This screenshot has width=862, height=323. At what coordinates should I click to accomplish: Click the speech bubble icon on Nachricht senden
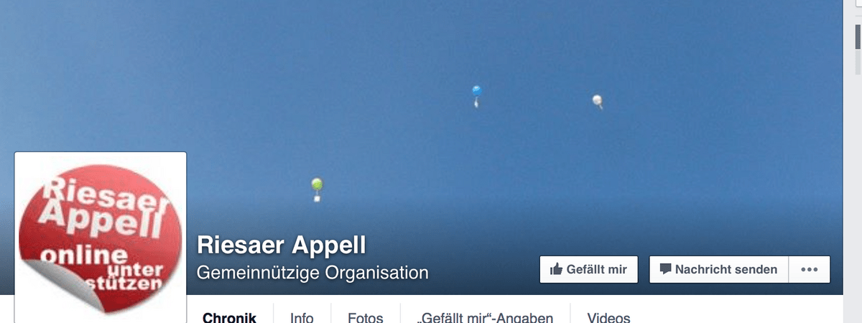pos(666,269)
